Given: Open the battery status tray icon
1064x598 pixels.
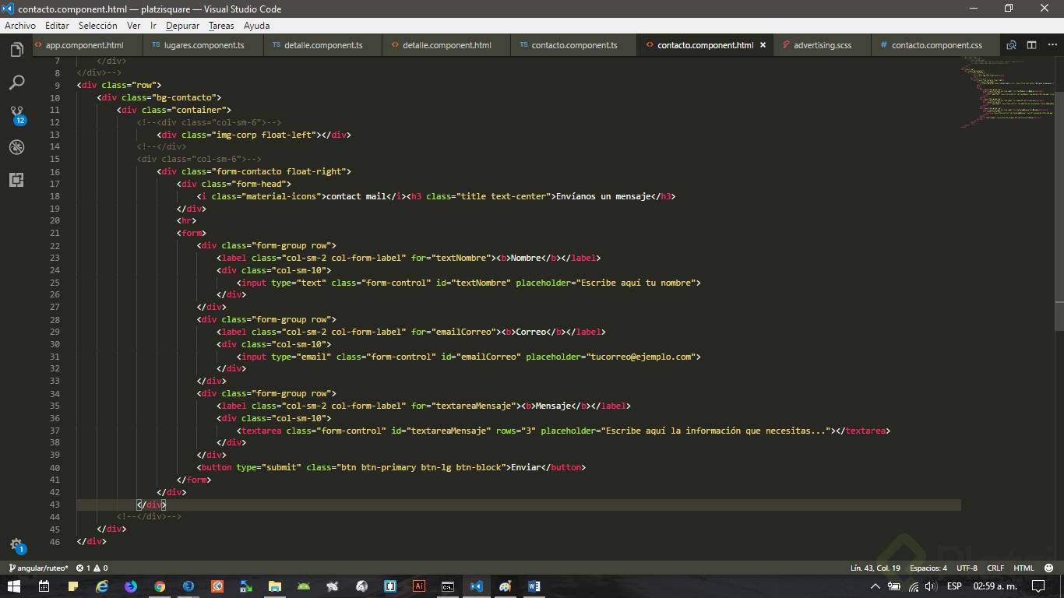Looking at the screenshot, I should point(894,586).
